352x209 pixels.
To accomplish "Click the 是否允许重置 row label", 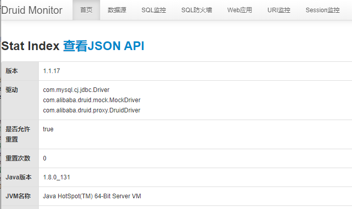I will click(18, 134).
